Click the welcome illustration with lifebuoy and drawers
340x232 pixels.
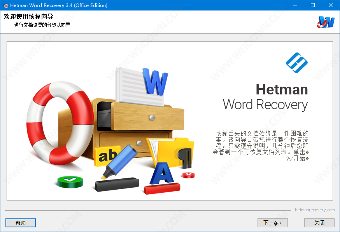pos(110,131)
